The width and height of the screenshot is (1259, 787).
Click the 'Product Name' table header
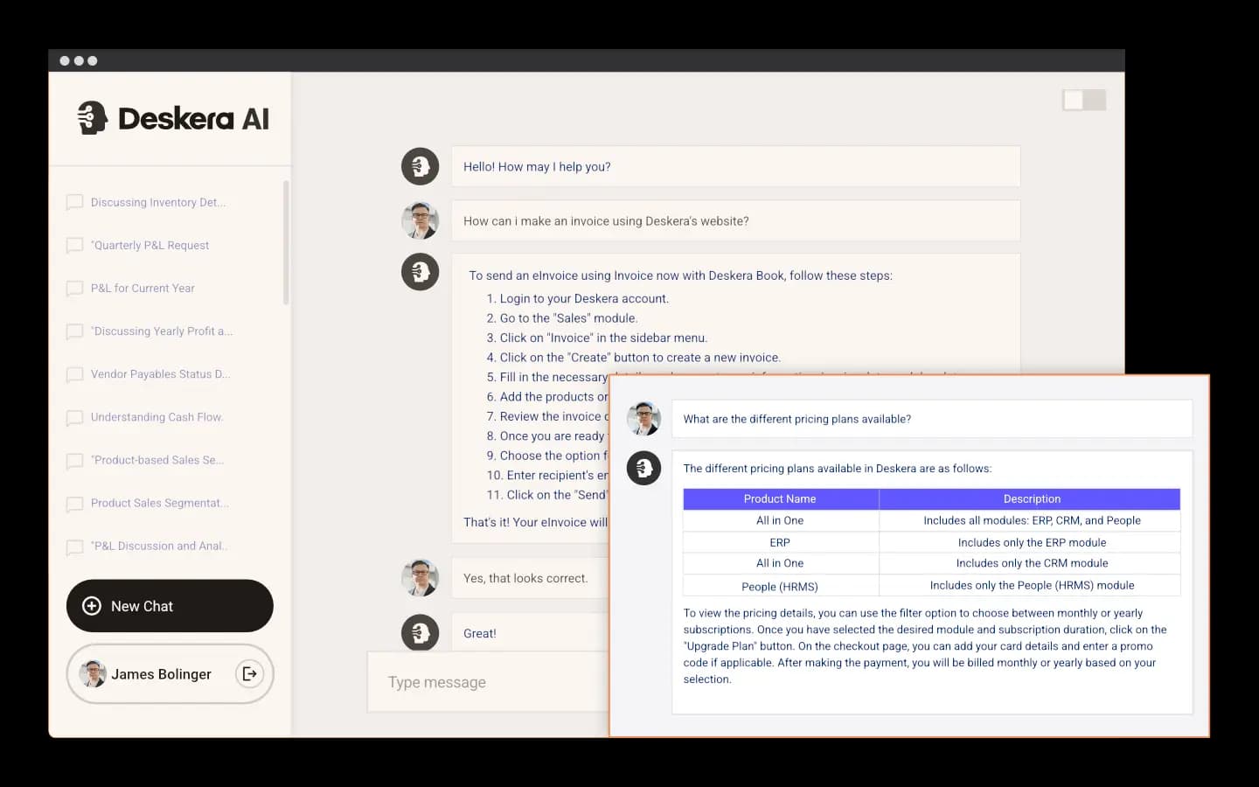tap(780, 499)
